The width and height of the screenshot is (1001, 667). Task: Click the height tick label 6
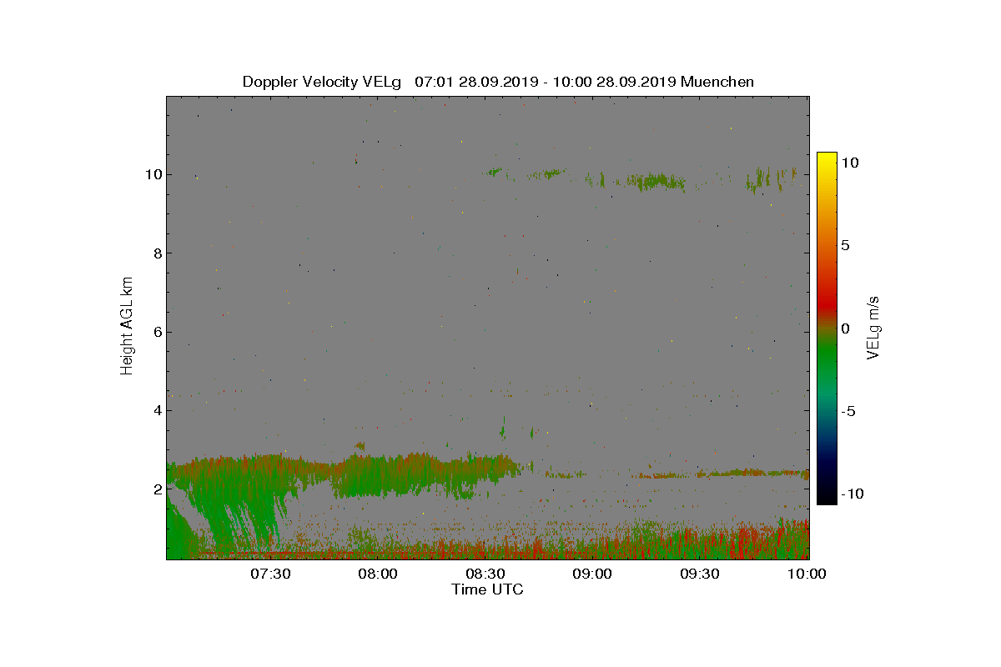point(157,332)
